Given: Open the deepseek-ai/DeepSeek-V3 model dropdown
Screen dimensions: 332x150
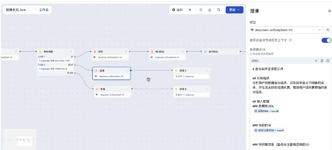Looking at the screenshot, I should pos(286,30).
